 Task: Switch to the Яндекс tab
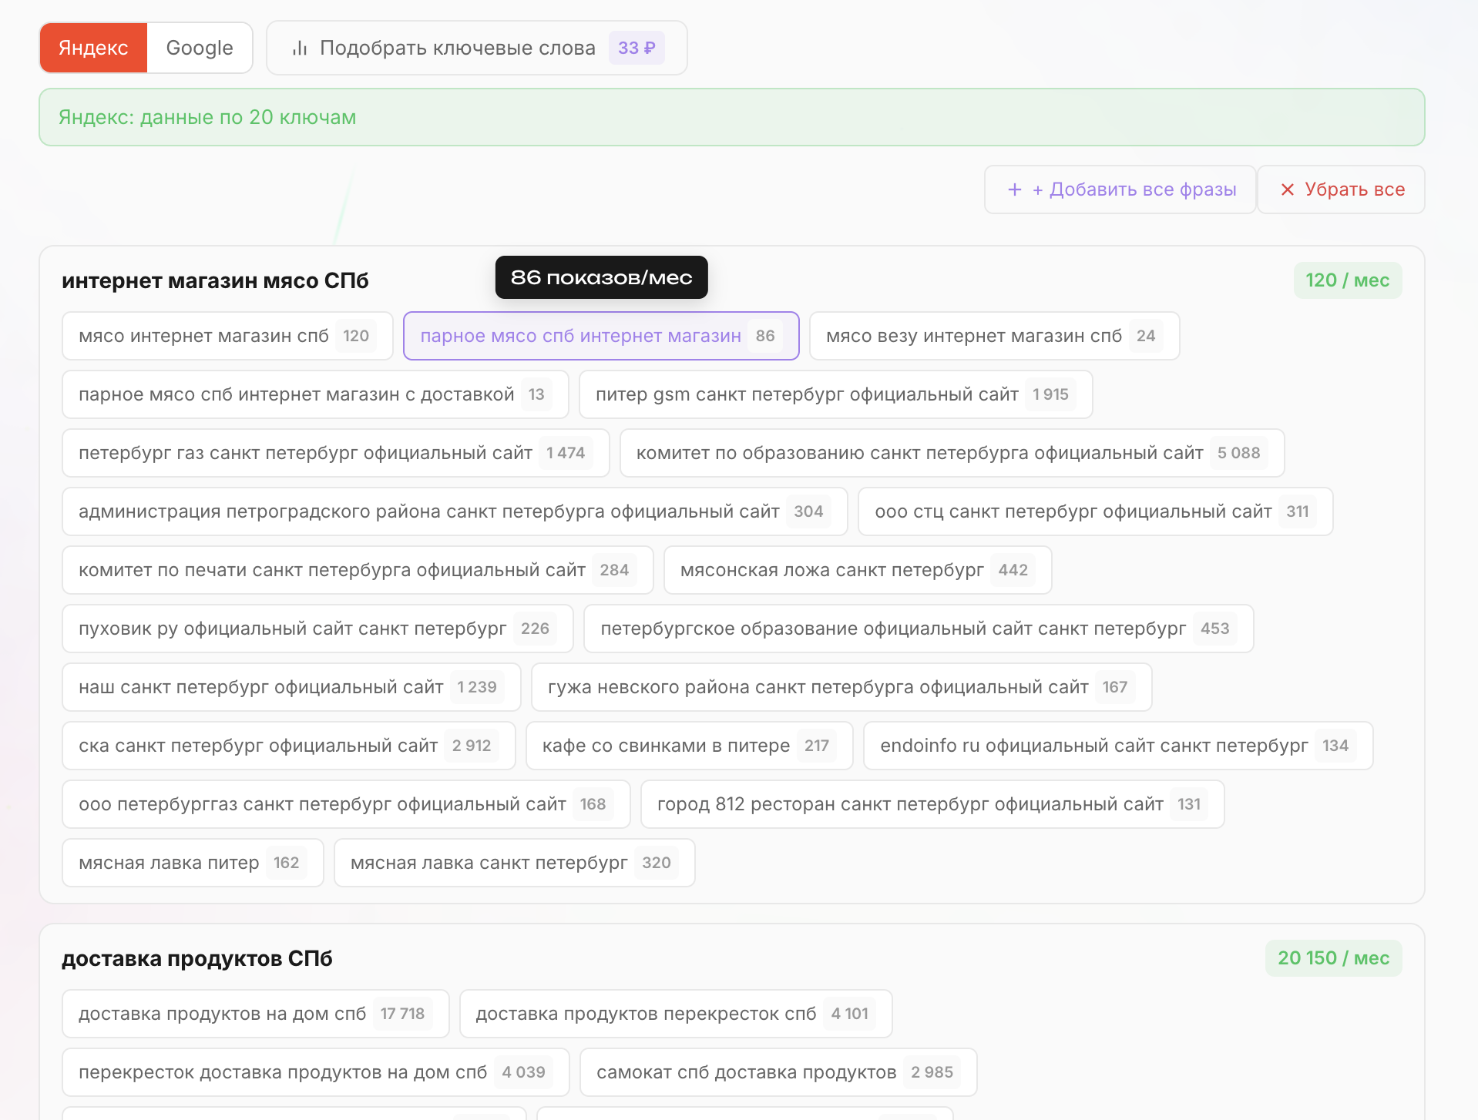(x=93, y=48)
